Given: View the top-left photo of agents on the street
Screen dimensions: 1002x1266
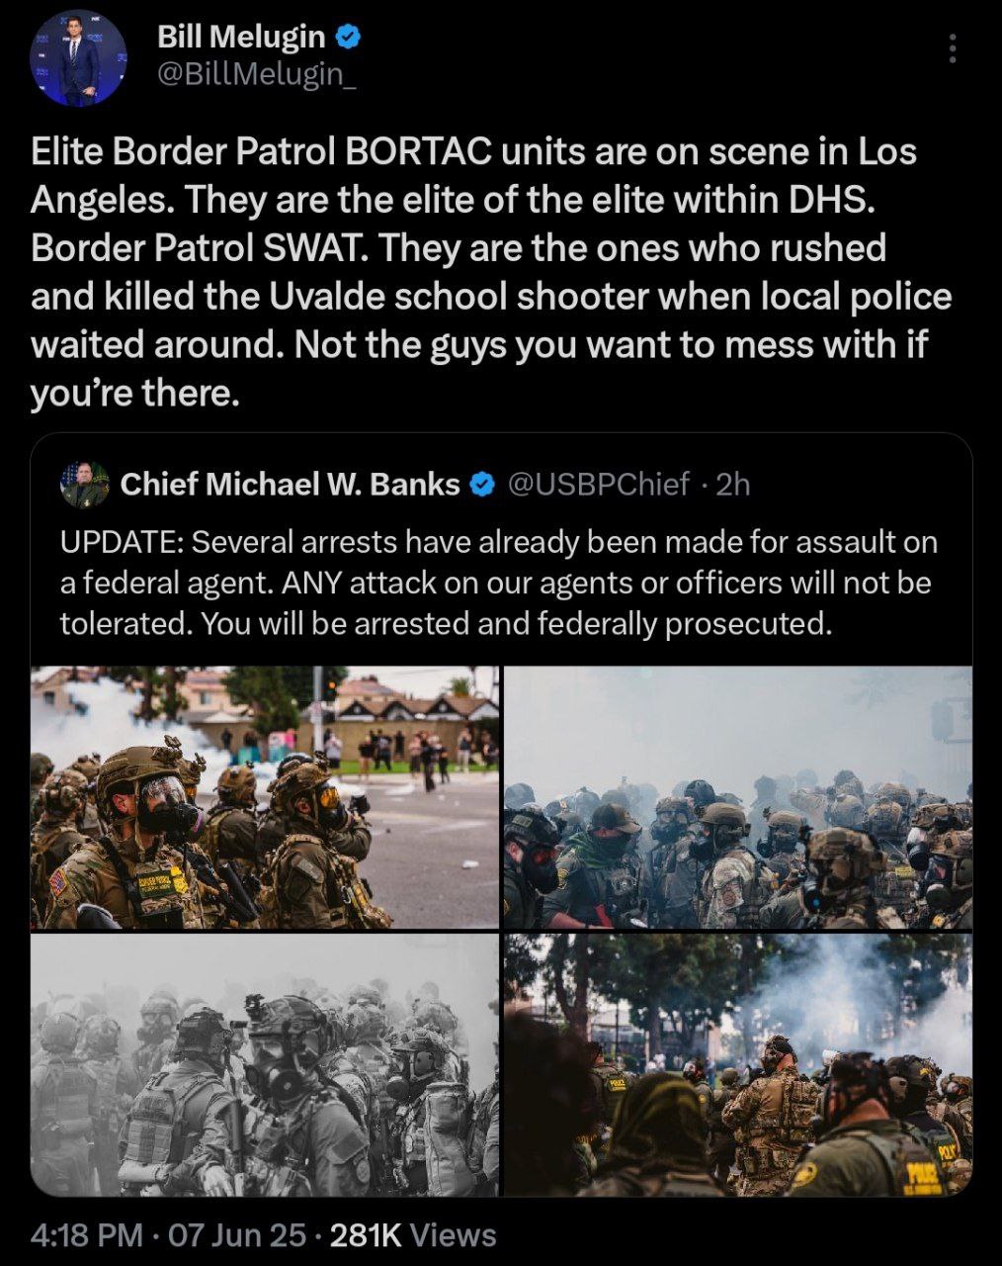Looking at the screenshot, I should point(265,797).
